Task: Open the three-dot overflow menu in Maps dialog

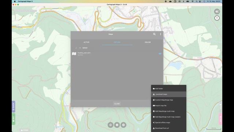Action: (x=161, y=34)
